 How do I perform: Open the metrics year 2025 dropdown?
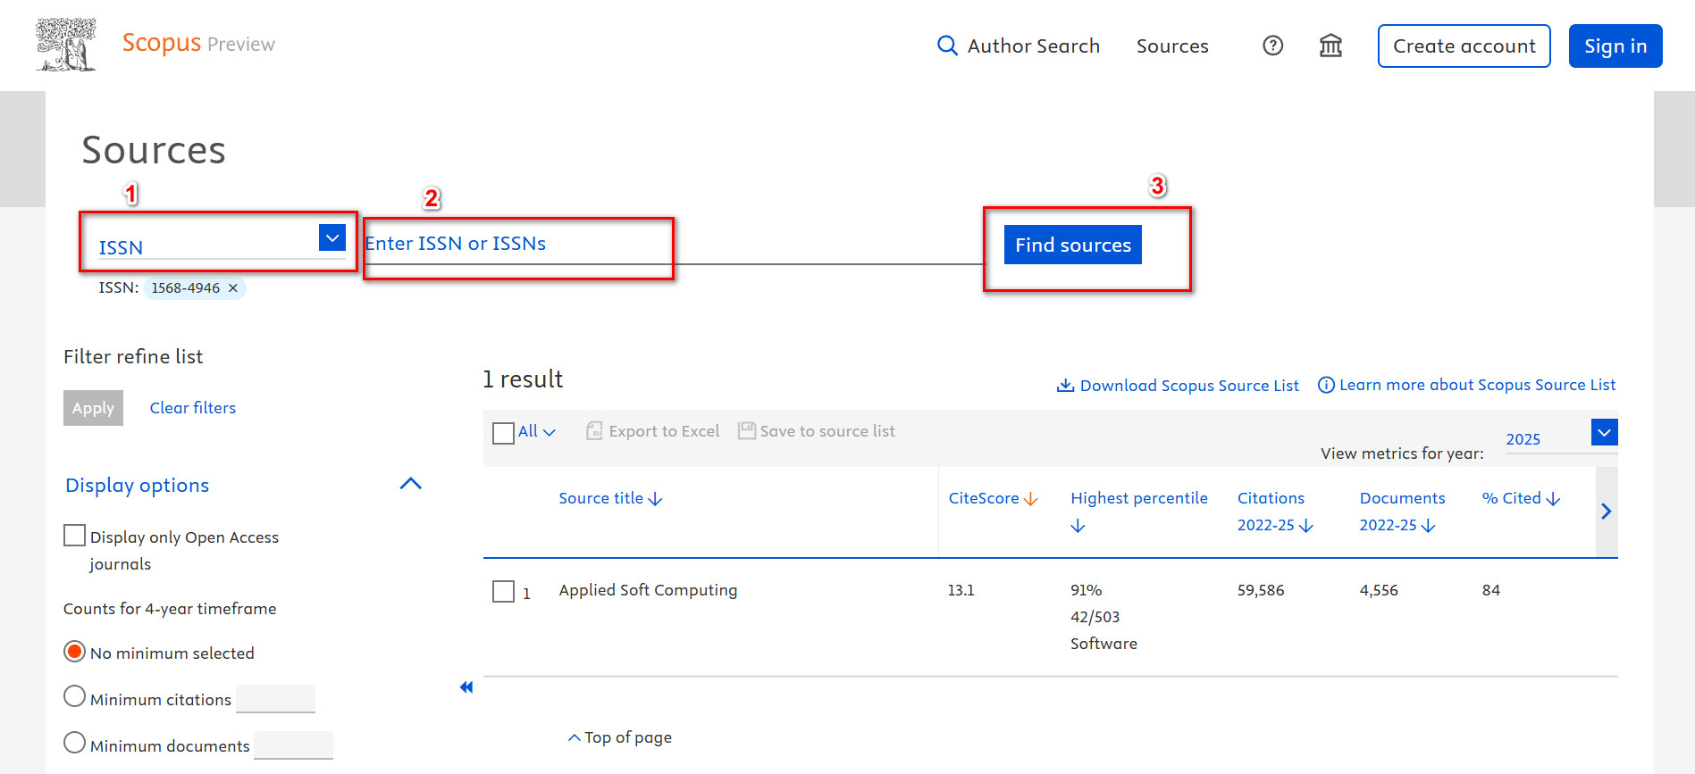tap(1605, 432)
